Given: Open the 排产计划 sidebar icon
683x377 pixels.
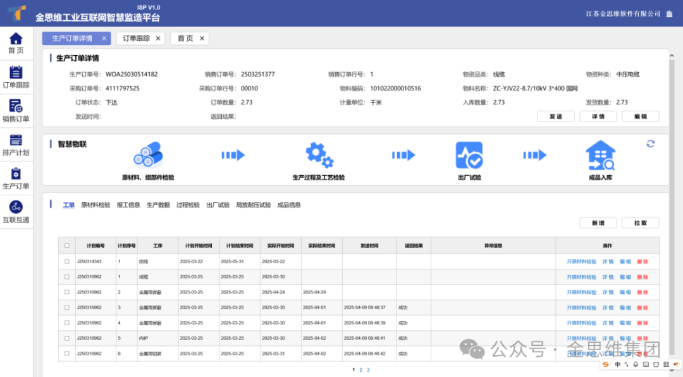Looking at the screenshot, I should click(16, 145).
